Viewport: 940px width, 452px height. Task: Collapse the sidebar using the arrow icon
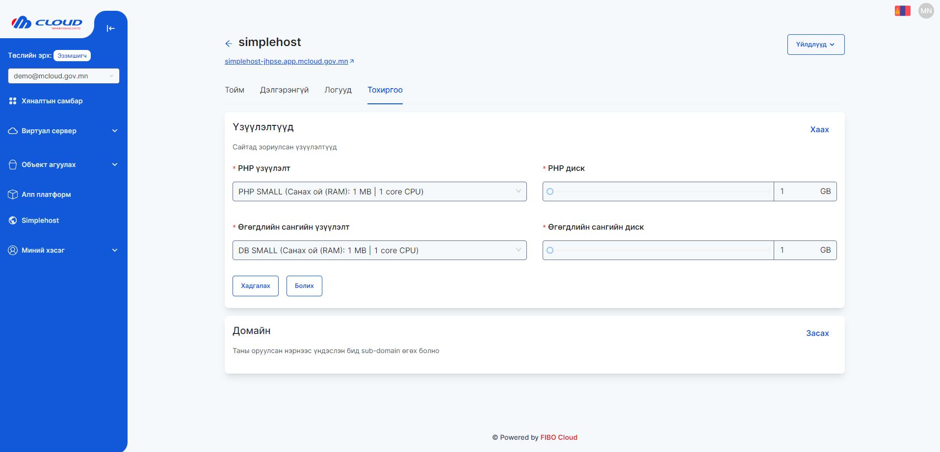111,28
